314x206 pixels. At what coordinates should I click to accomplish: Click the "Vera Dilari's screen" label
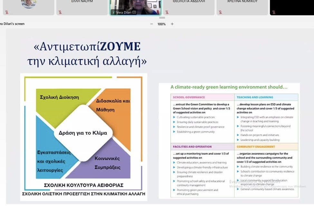click(x=12, y=24)
